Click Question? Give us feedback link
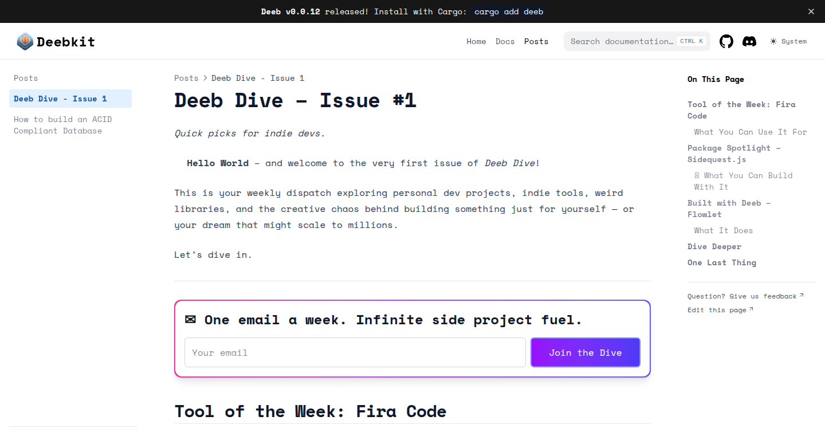Image resolution: width=825 pixels, height=436 pixels. click(745, 296)
